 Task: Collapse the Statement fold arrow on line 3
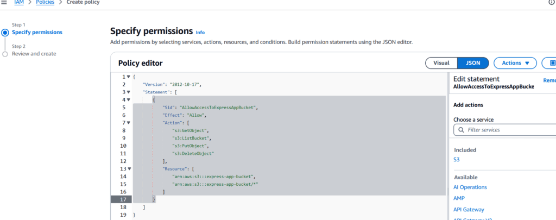coord(129,92)
